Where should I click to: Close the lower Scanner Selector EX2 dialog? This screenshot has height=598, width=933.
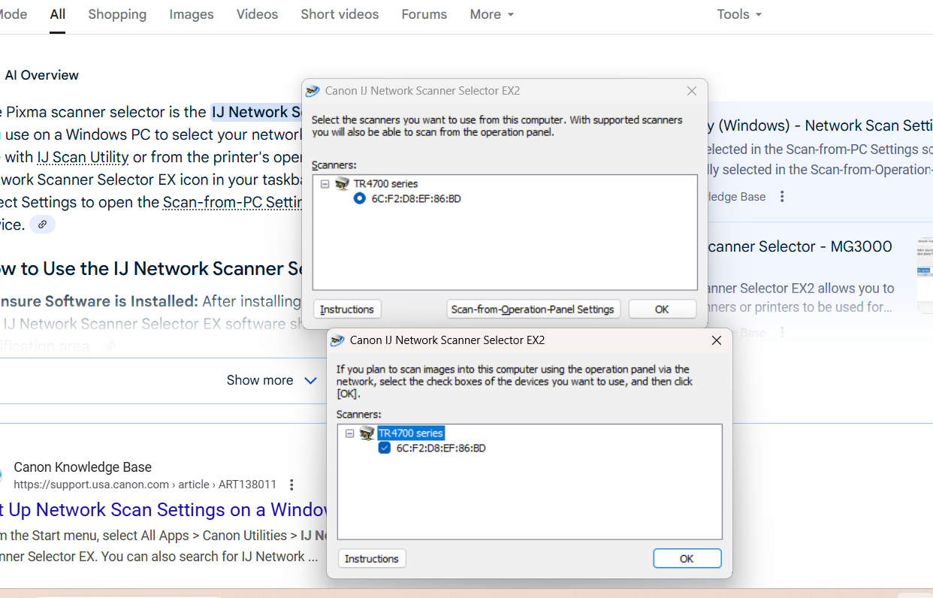coord(716,340)
